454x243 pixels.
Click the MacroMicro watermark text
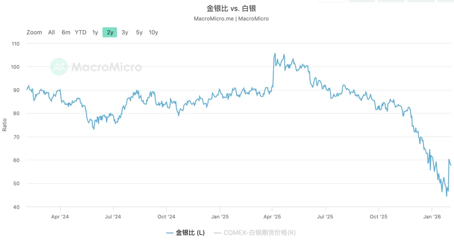[106, 67]
